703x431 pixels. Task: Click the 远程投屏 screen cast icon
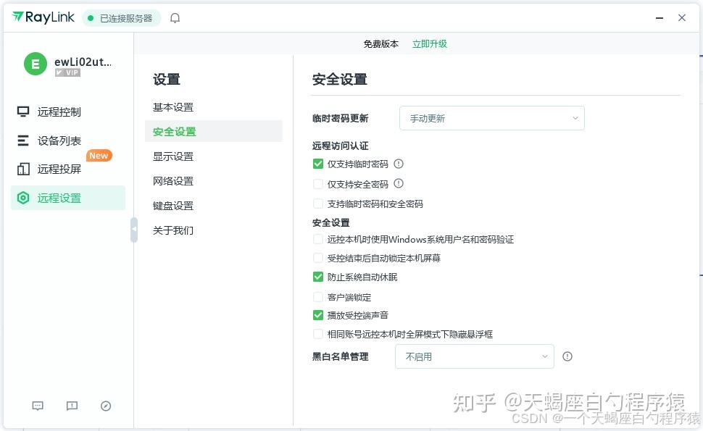pyautogui.click(x=23, y=169)
